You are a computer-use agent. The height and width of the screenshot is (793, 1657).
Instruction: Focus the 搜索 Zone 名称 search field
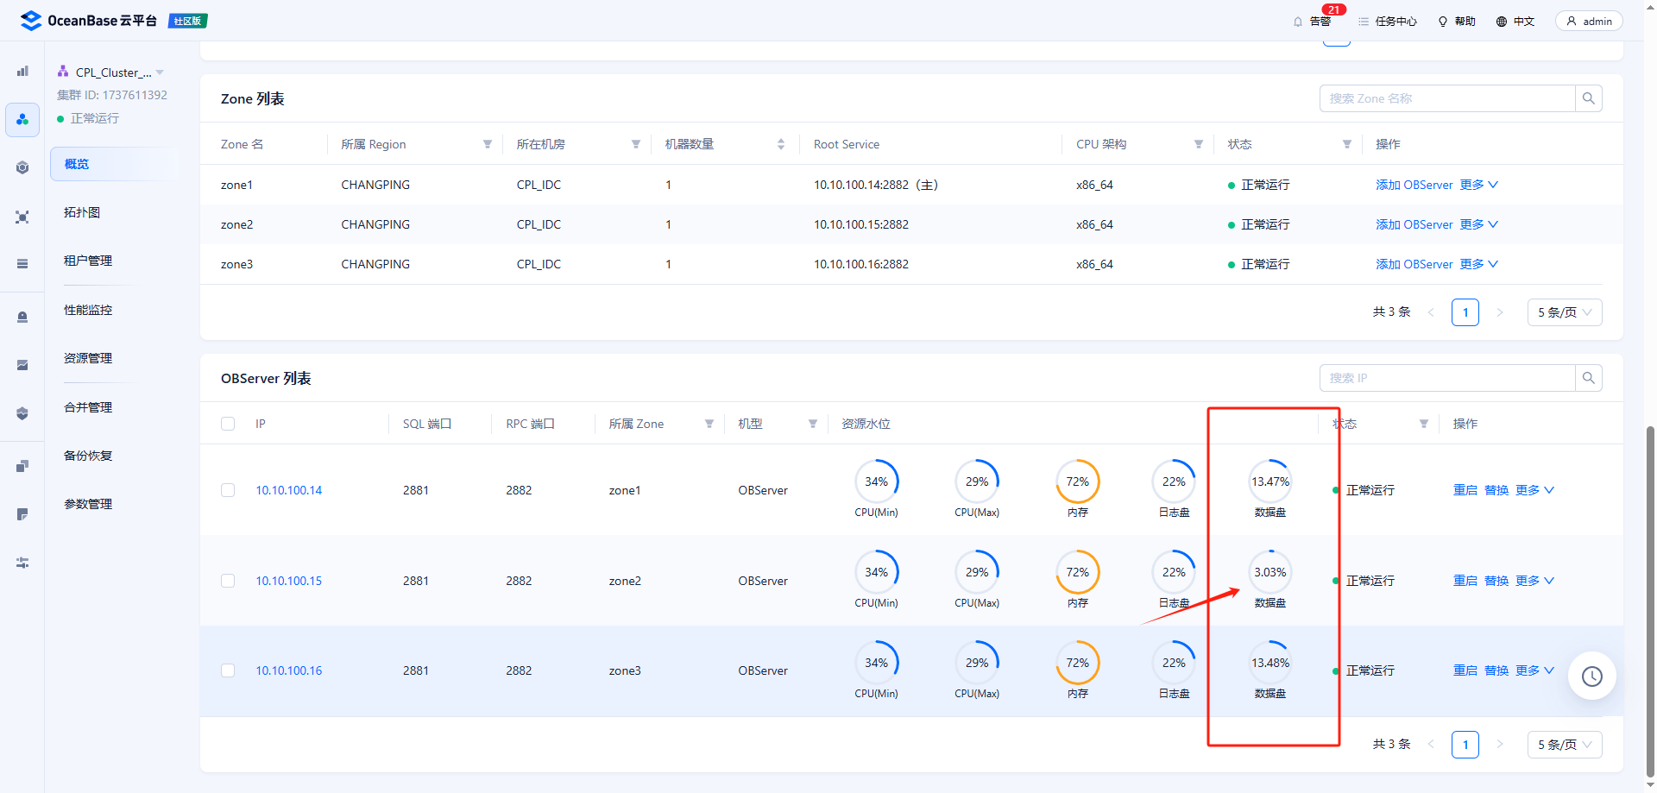coord(1447,98)
